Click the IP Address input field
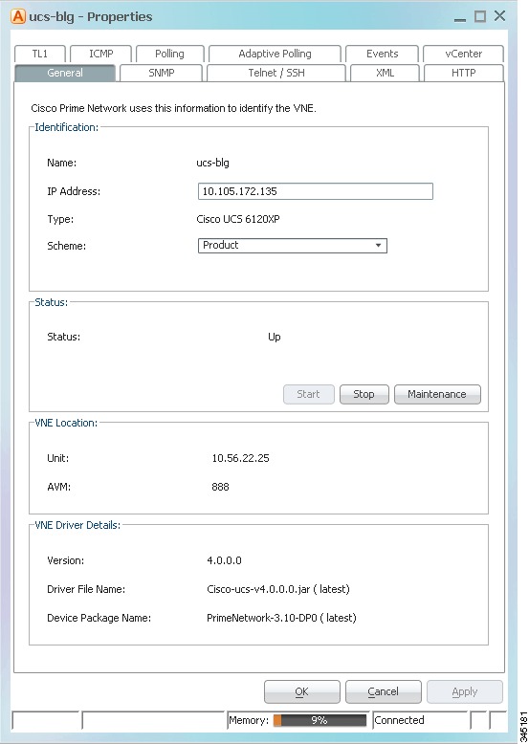 coord(316,191)
